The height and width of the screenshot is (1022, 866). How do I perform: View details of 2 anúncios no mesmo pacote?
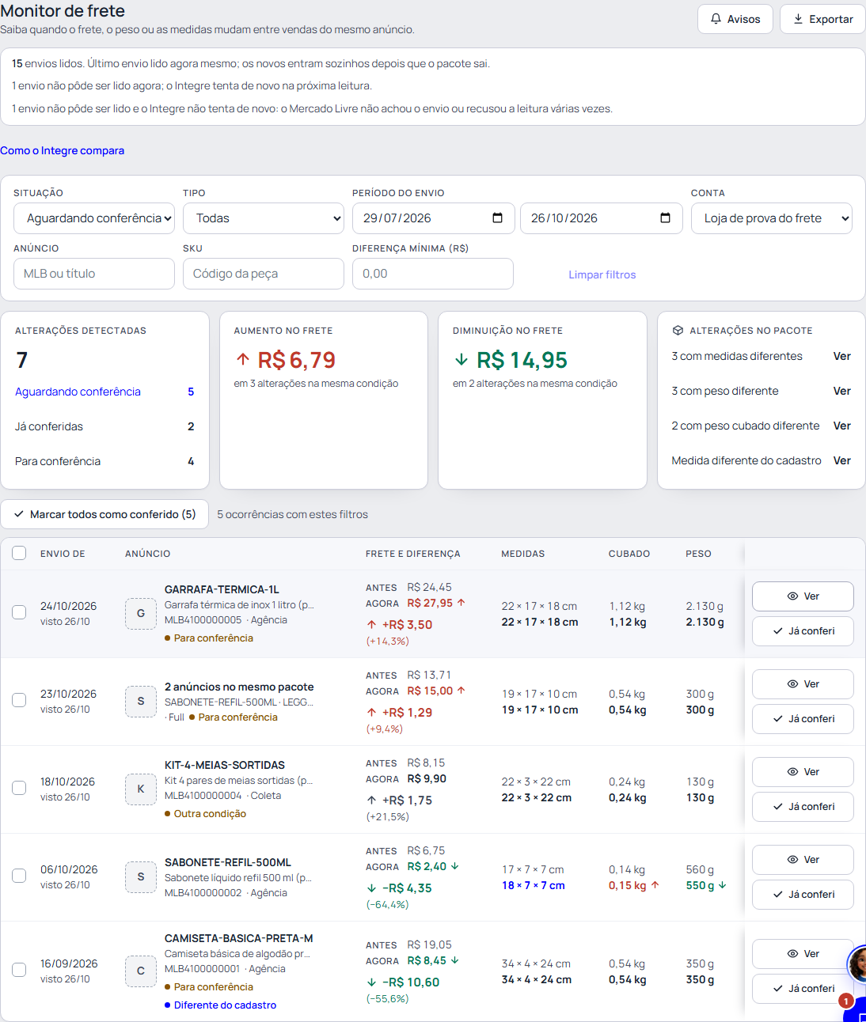803,684
